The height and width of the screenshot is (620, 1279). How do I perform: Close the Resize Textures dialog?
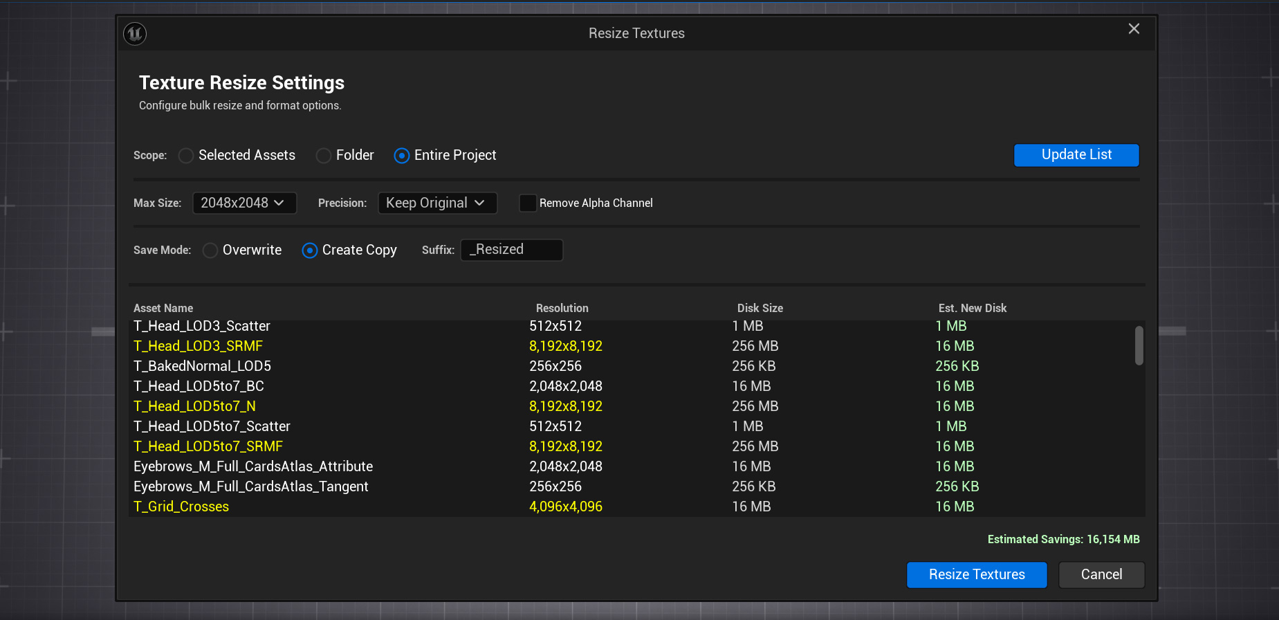pos(1134,29)
